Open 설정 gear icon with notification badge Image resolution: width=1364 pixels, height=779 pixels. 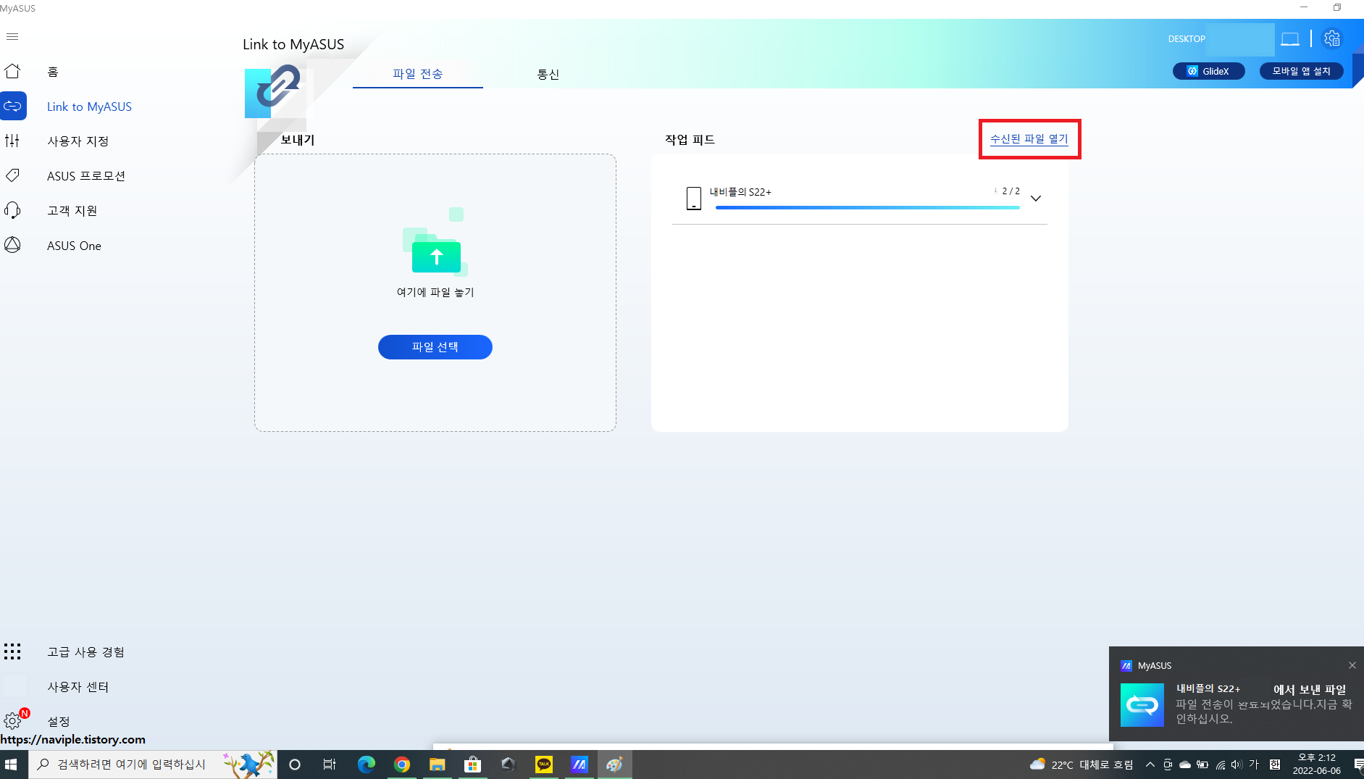point(14,720)
